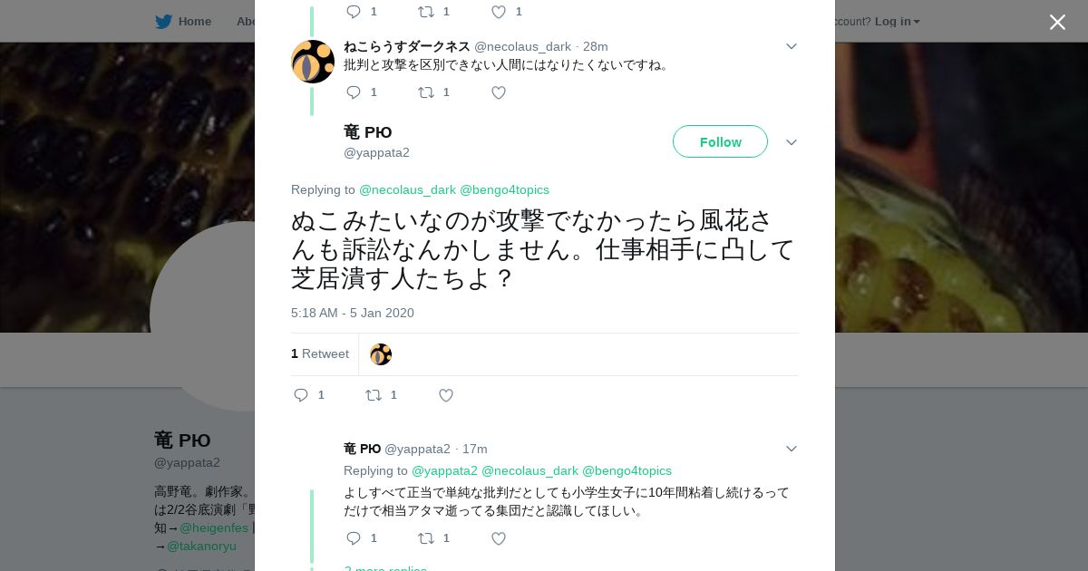The width and height of the screenshot is (1088, 571).
Task: Expand options chevron beside Follow button
Action: coord(791,142)
